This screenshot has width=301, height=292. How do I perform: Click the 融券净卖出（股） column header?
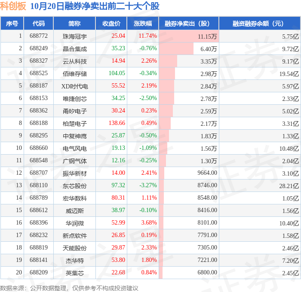point(189,23)
